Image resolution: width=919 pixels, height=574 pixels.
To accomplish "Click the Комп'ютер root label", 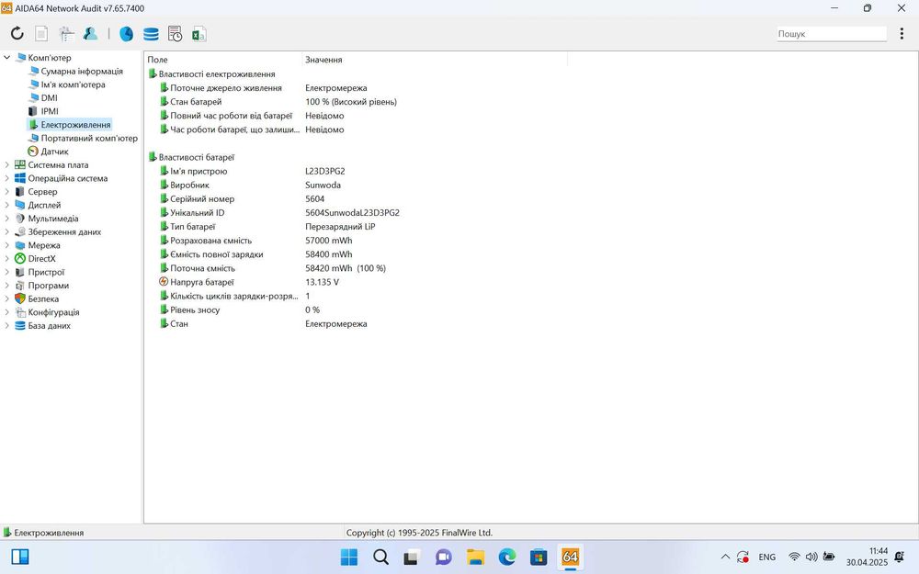I will coord(50,57).
